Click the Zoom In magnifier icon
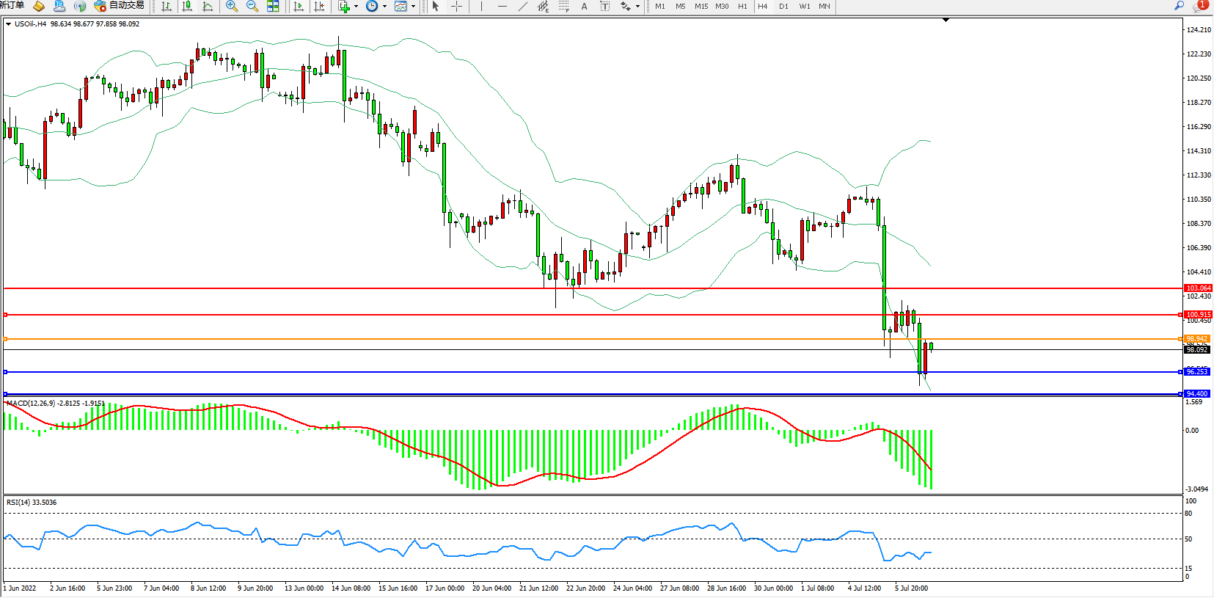 pyautogui.click(x=232, y=7)
